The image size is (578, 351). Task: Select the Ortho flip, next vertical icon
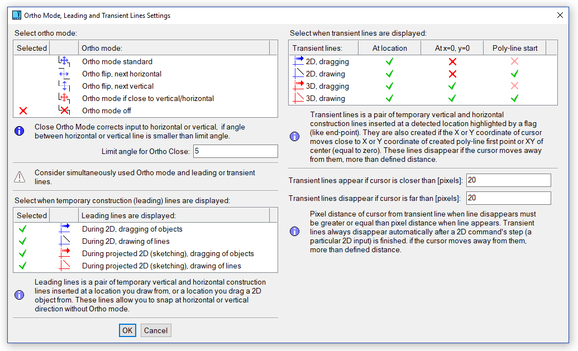64,86
